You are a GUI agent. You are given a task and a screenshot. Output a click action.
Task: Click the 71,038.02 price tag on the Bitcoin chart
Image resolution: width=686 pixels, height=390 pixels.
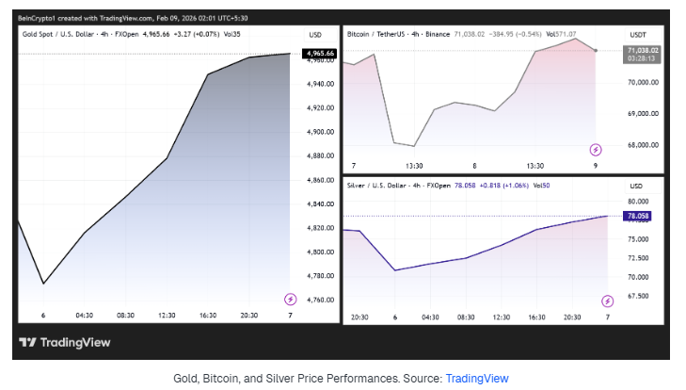pos(643,49)
